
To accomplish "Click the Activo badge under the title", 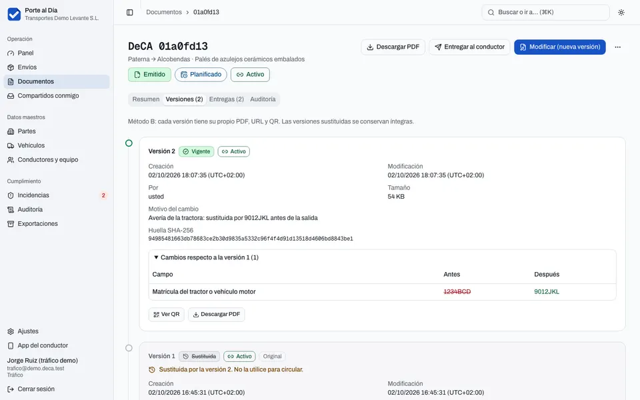I will click(250, 75).
